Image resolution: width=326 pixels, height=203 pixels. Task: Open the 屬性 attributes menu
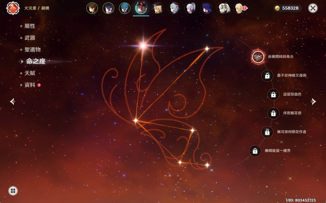click(30, 26)
